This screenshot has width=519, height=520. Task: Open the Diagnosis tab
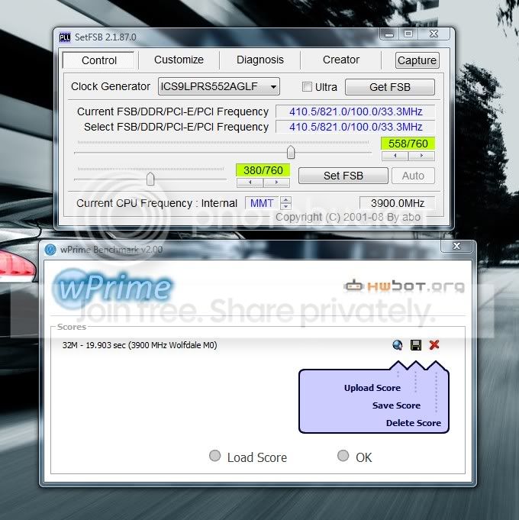tap(259, 60)
